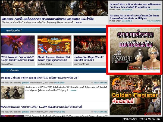The image size is (163, 122).
Task: Open the Yulgang 2 article thumbnail
Action: (x=13, y=92)
